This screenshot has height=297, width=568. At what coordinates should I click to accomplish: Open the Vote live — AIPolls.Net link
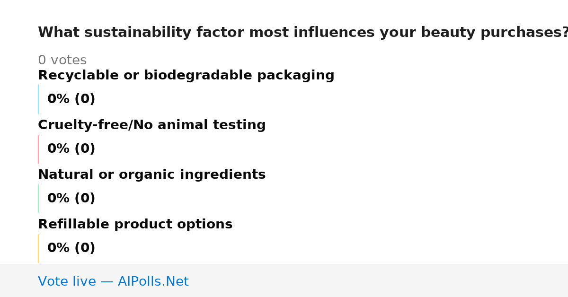click(113, 282)
